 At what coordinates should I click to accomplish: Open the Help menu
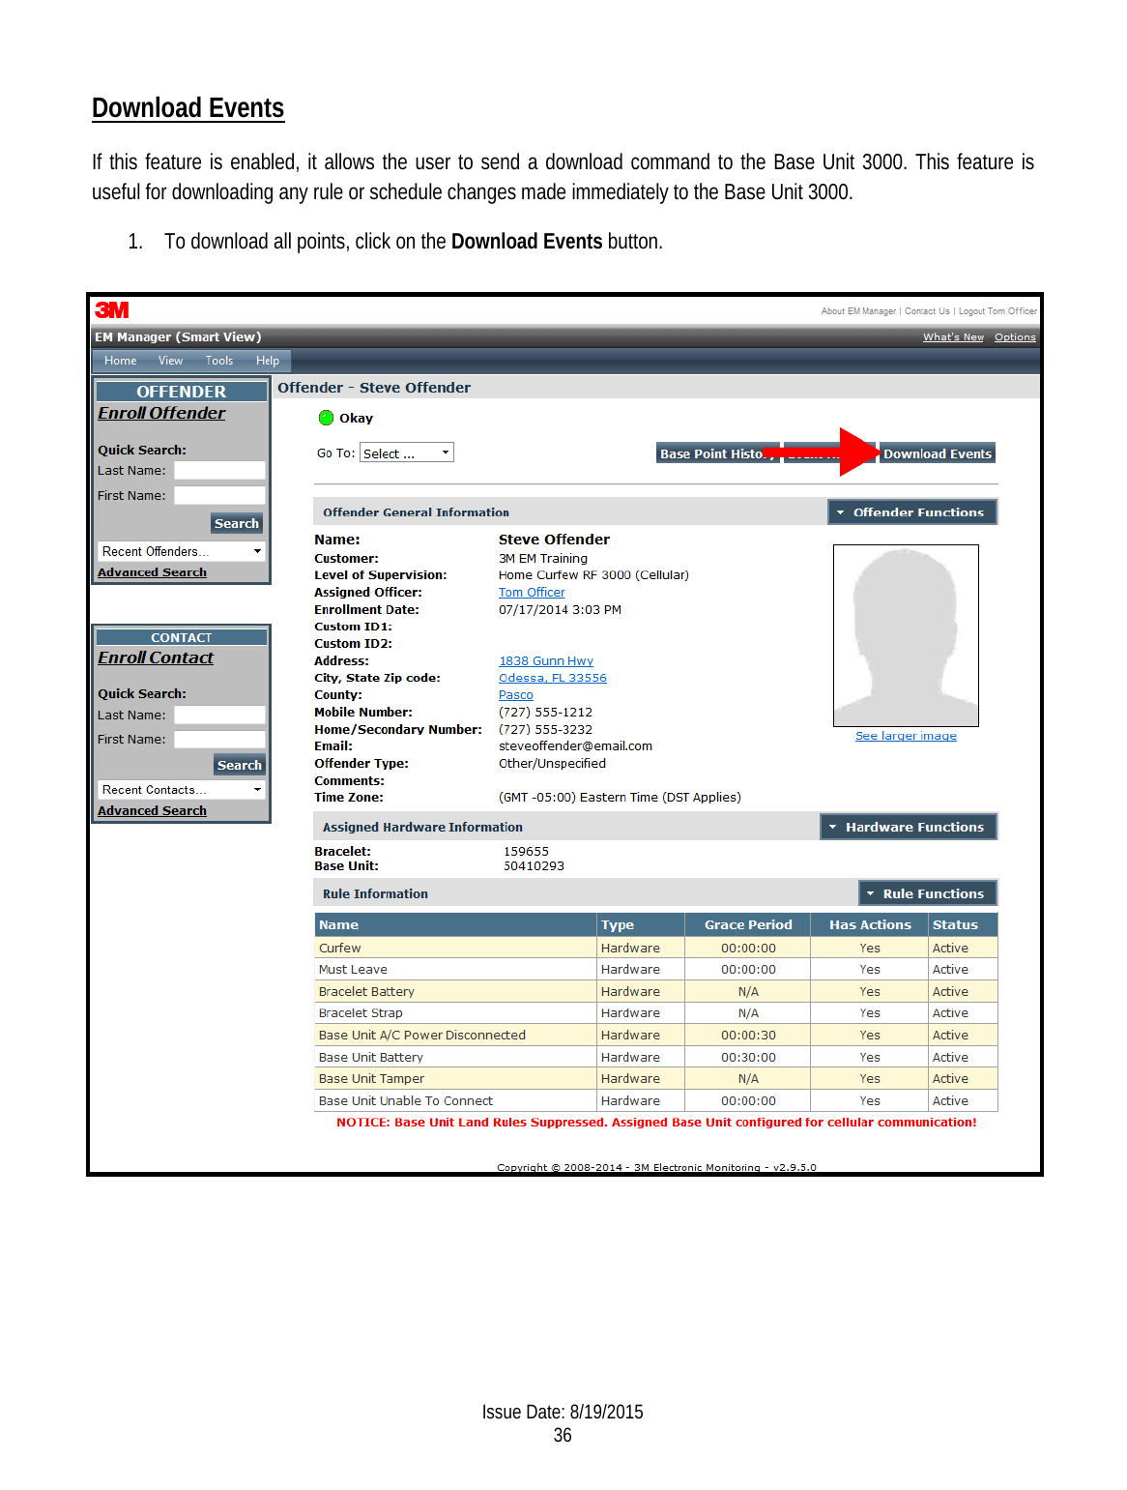point(268,361)
